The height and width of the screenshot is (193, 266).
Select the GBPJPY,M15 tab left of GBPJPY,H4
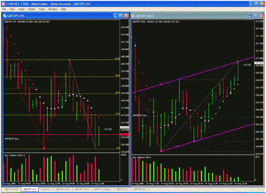tap(11, 189)
